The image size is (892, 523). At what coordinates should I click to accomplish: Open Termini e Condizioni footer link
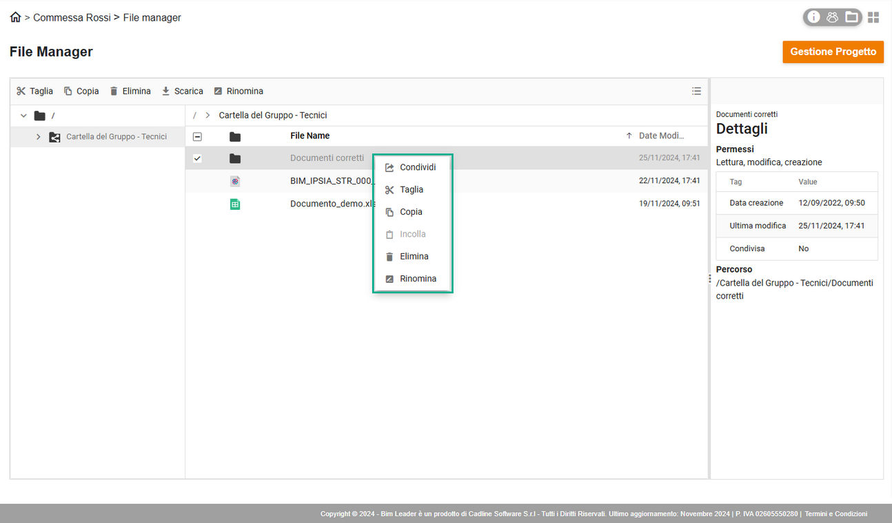pos(836,514)
